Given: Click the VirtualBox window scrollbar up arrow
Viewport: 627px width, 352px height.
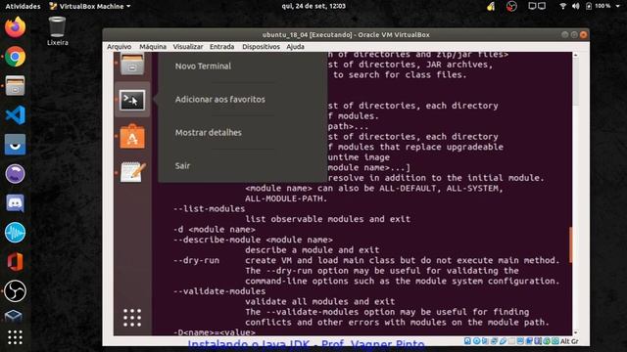Looking at the screenshot, I should [x=575, y=55].
